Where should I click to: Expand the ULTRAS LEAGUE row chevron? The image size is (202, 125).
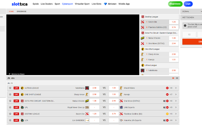[x=176, y=88]
